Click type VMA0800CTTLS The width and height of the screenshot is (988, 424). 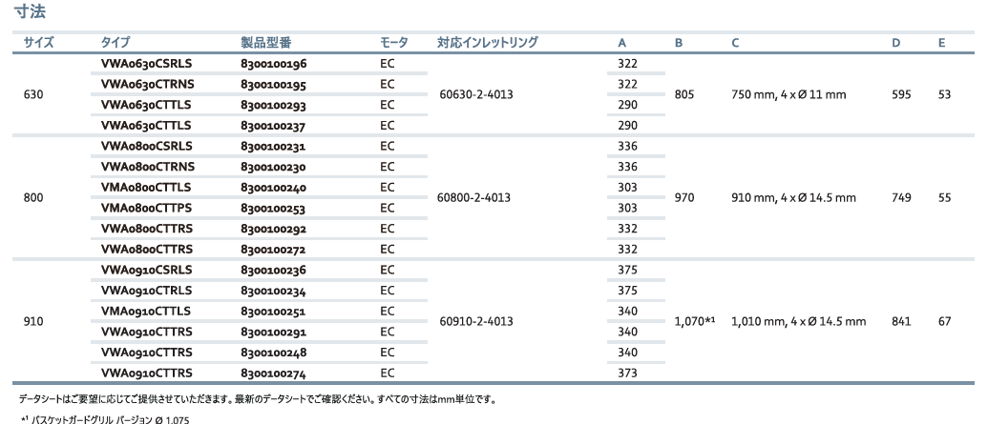point(145,188)
